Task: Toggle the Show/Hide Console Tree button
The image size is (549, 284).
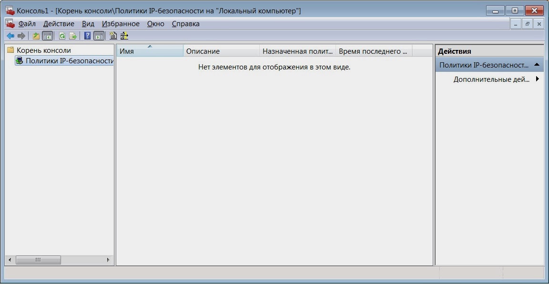Action: tap(47, 36)
